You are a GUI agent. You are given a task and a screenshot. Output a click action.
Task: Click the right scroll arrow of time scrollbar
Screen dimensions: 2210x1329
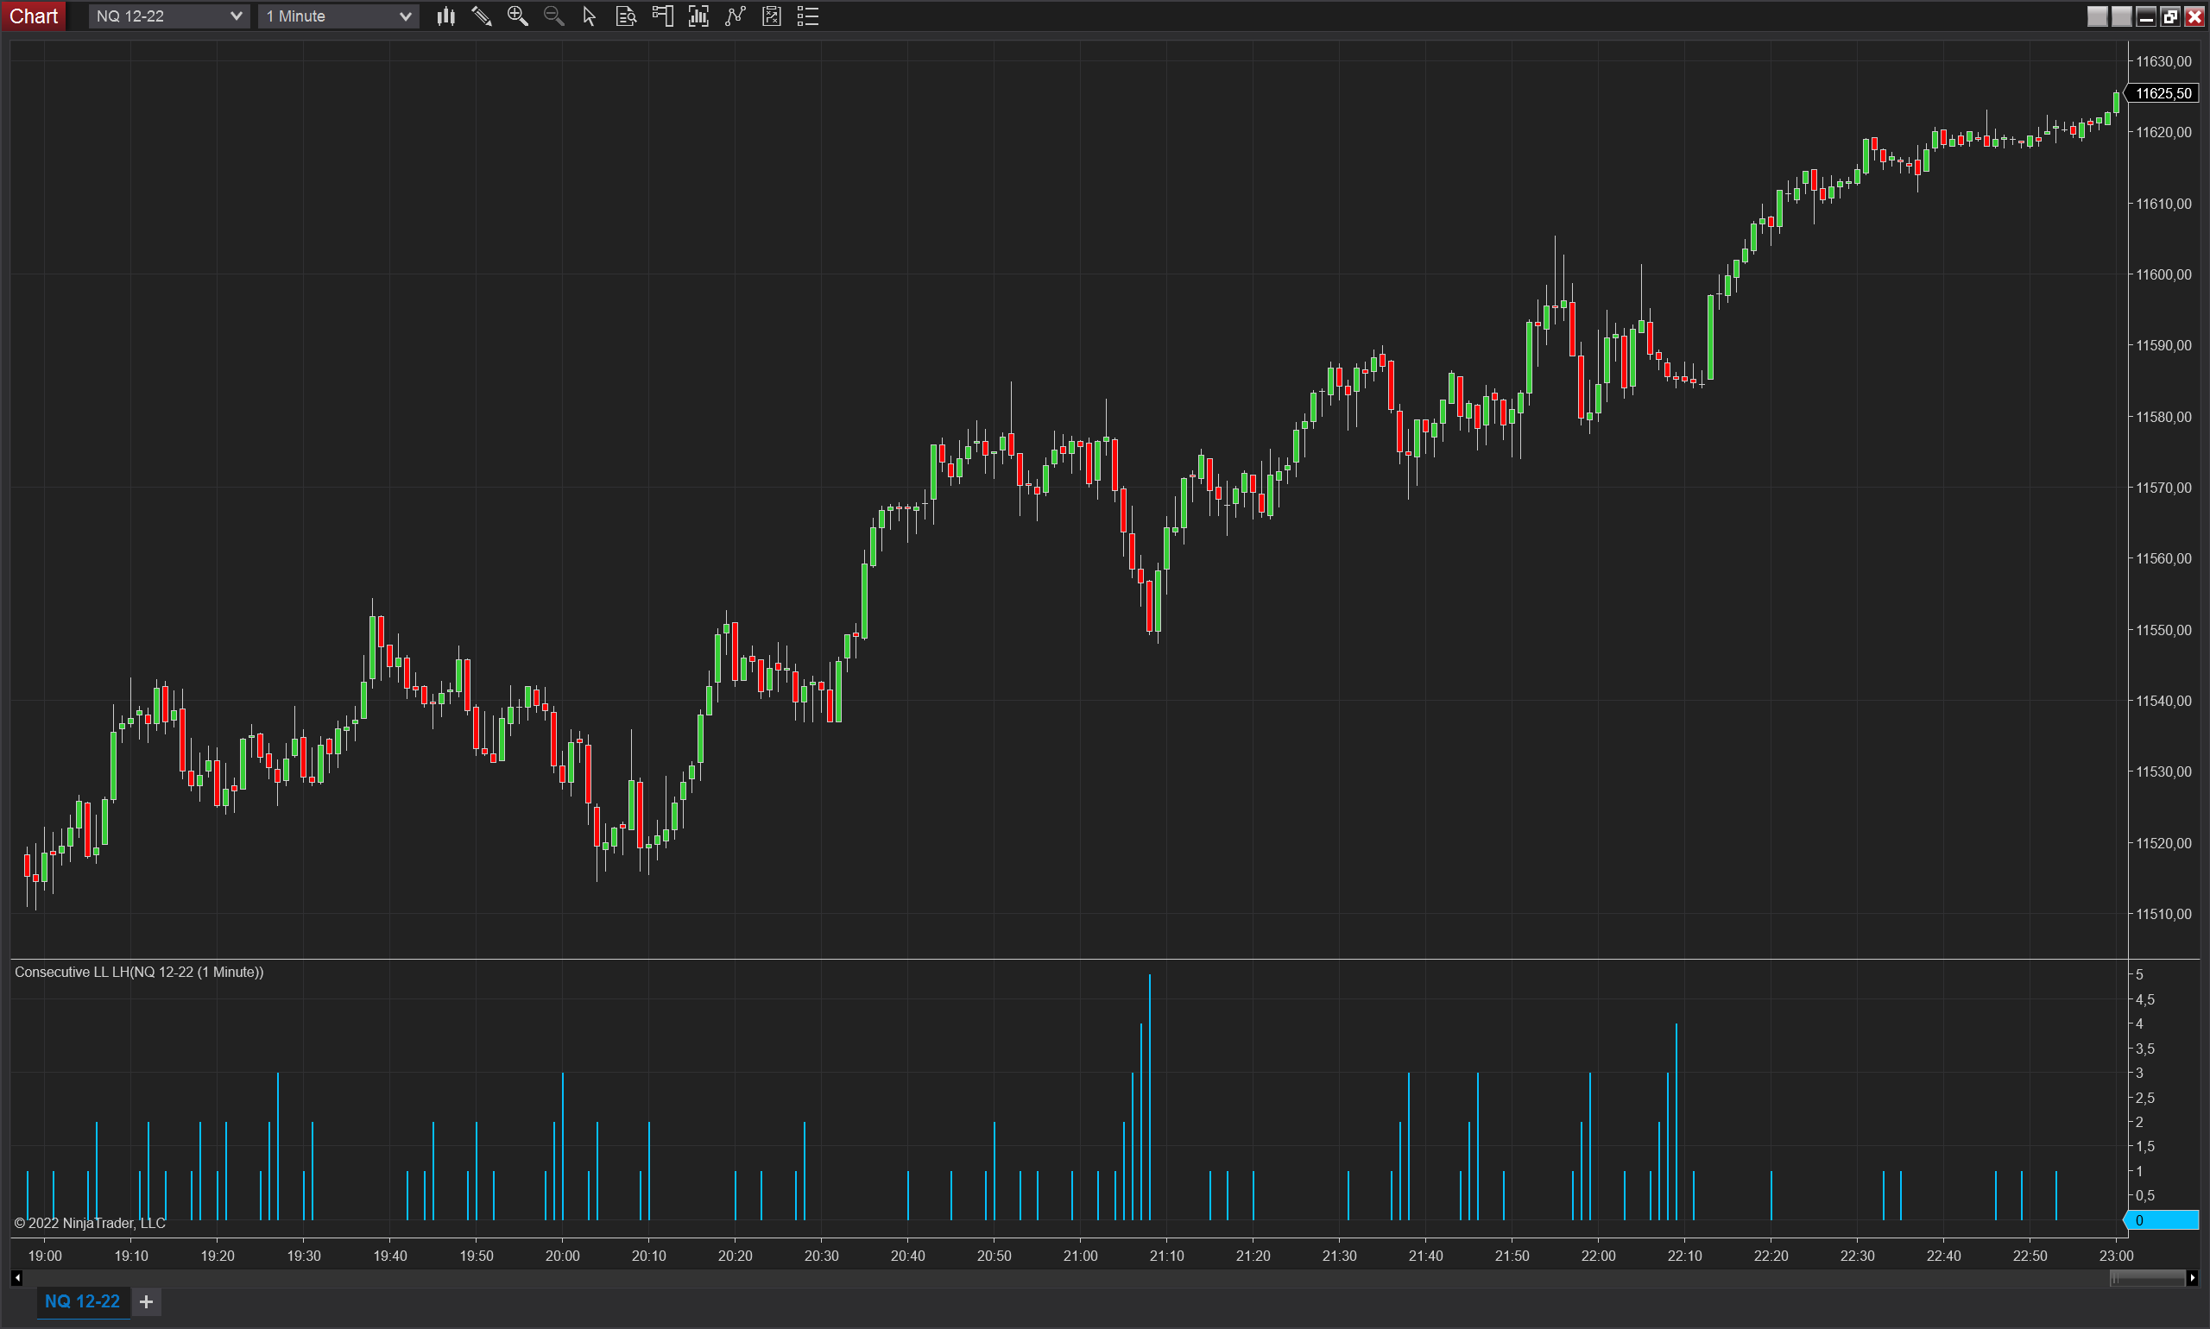(x=2192, y=1278)
